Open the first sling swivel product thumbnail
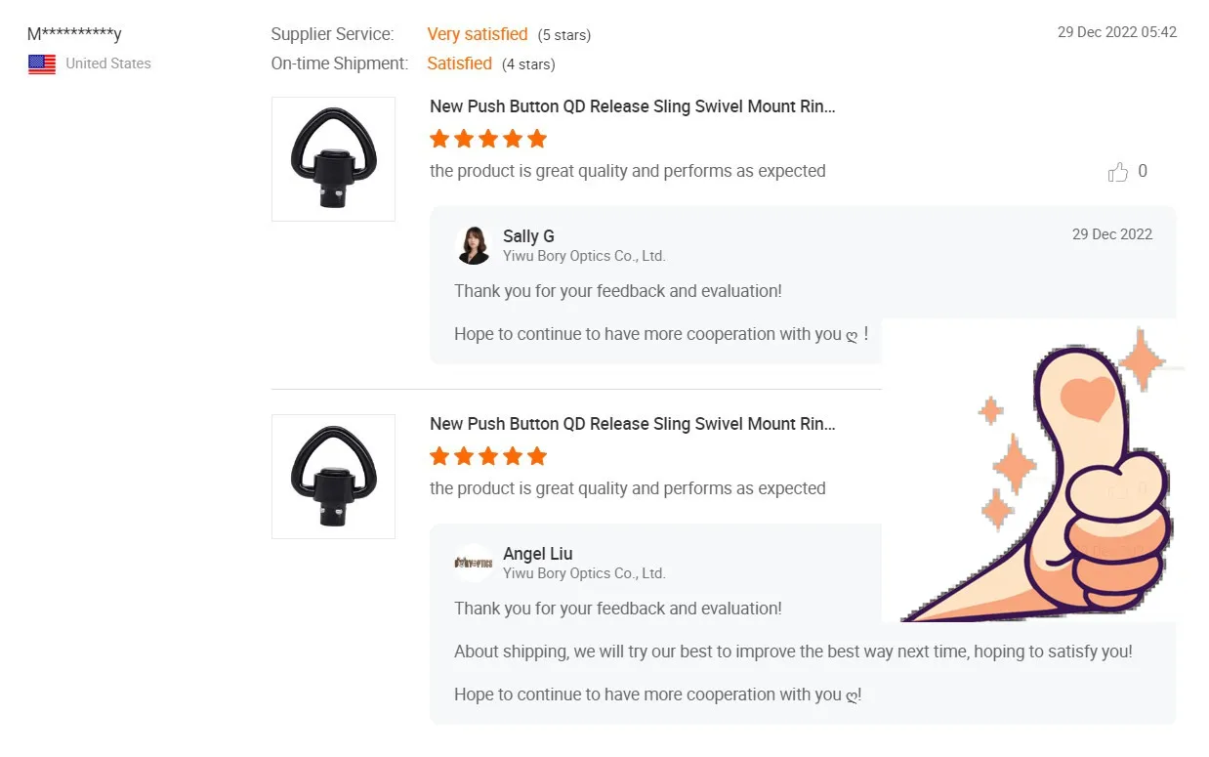This screenshot has height=757, width=1209. point(333,159)
